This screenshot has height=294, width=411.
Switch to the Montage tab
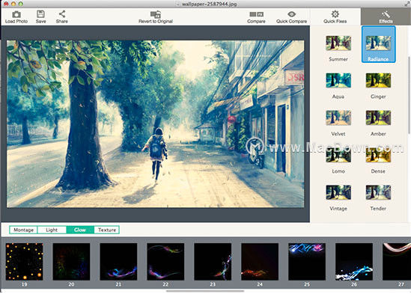click(24, 230)
